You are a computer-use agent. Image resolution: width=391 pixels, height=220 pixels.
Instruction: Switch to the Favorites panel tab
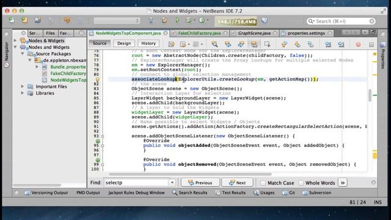tap(65, 33)
